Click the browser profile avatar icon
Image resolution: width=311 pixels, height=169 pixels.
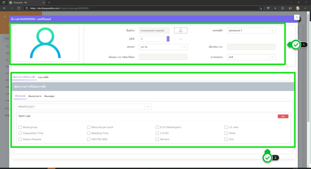click(x=298, y=8)
